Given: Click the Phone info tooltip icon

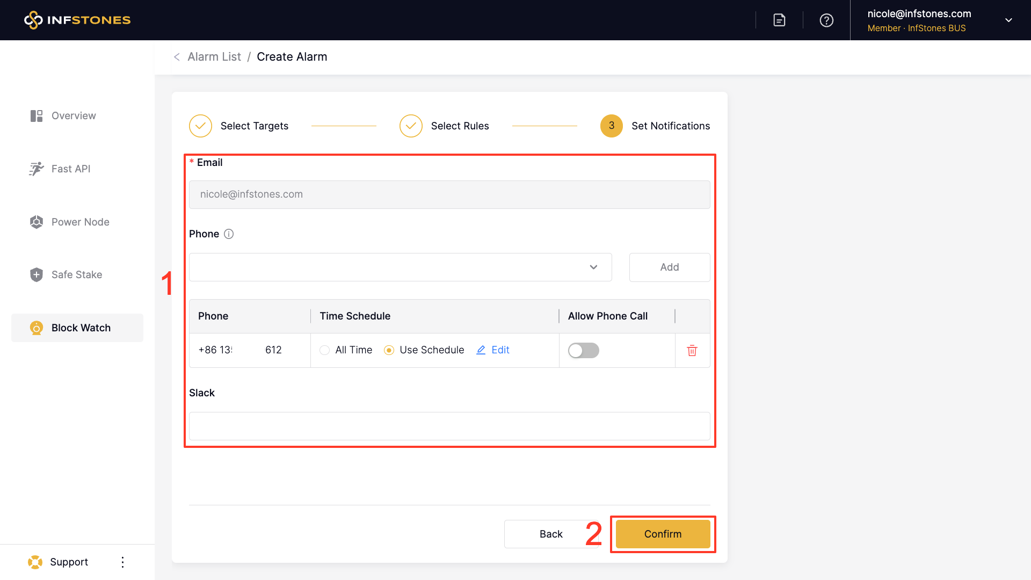Looking at the screenshot, I should [229, 234].
